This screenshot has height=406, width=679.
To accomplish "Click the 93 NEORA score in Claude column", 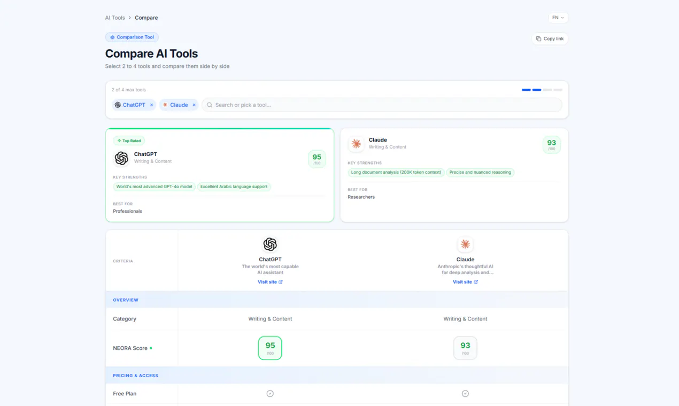I will coord(465,348).
